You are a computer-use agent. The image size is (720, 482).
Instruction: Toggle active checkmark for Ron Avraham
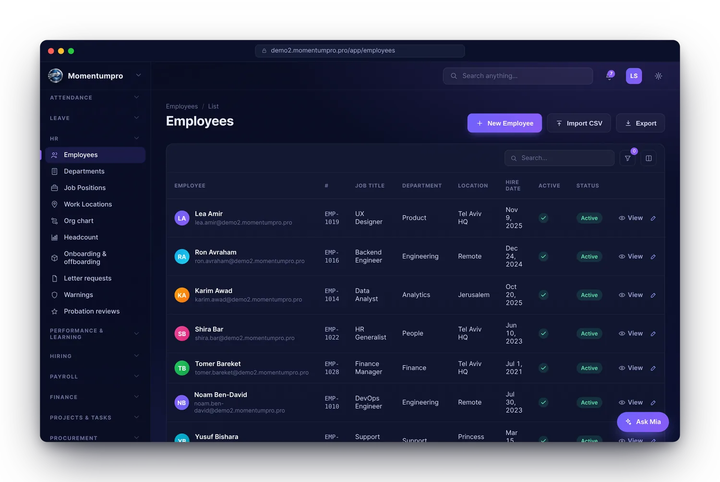[x=543, y=256]
